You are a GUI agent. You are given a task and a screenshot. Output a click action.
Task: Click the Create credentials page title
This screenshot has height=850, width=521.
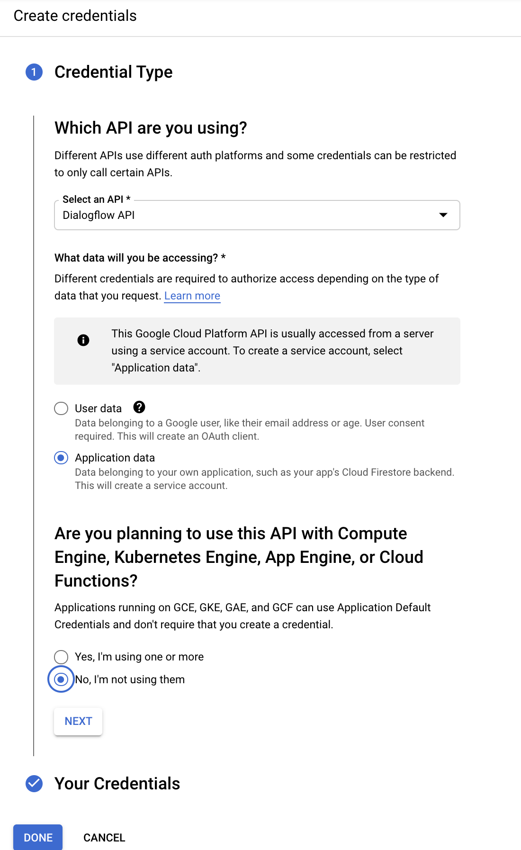(75, 16)
